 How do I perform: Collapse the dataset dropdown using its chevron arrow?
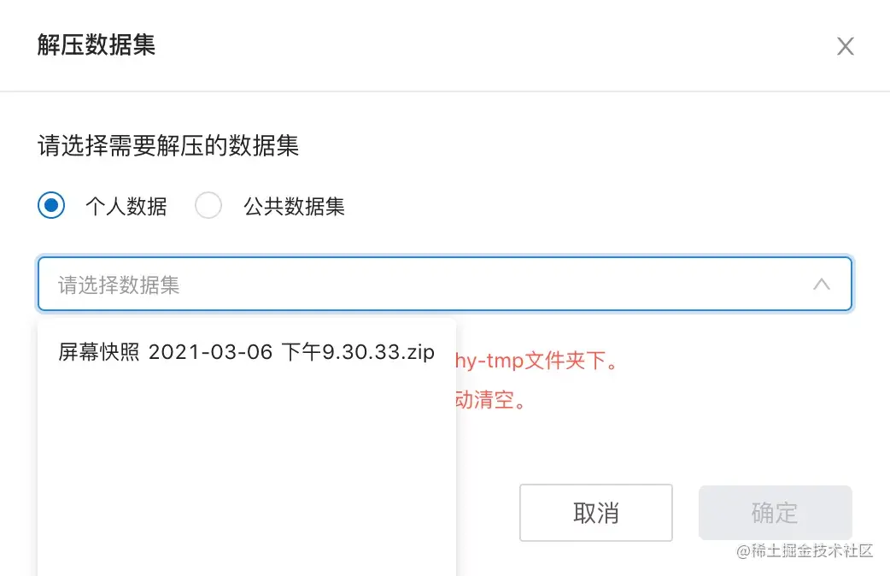coord(822,284)
